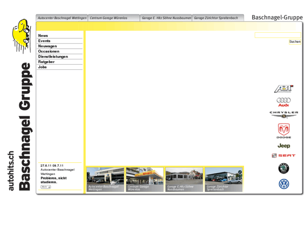
Task: Click the date text '27.6.11 09.7.11'
Action: coord(52,166)
